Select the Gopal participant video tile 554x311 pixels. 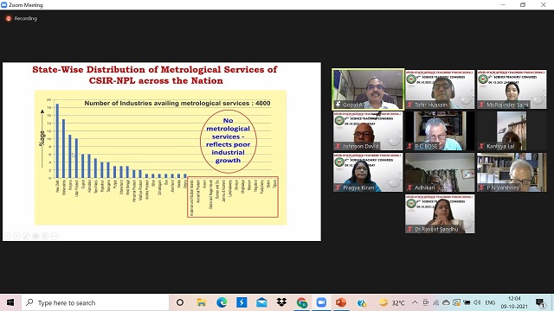[x=368, y=89]
